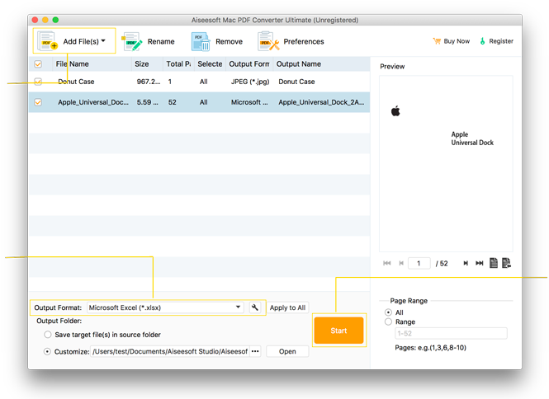Uncheck the Apple_Universal_Dock file checkbox
This screenshot has width=549, height=399.
38,102
